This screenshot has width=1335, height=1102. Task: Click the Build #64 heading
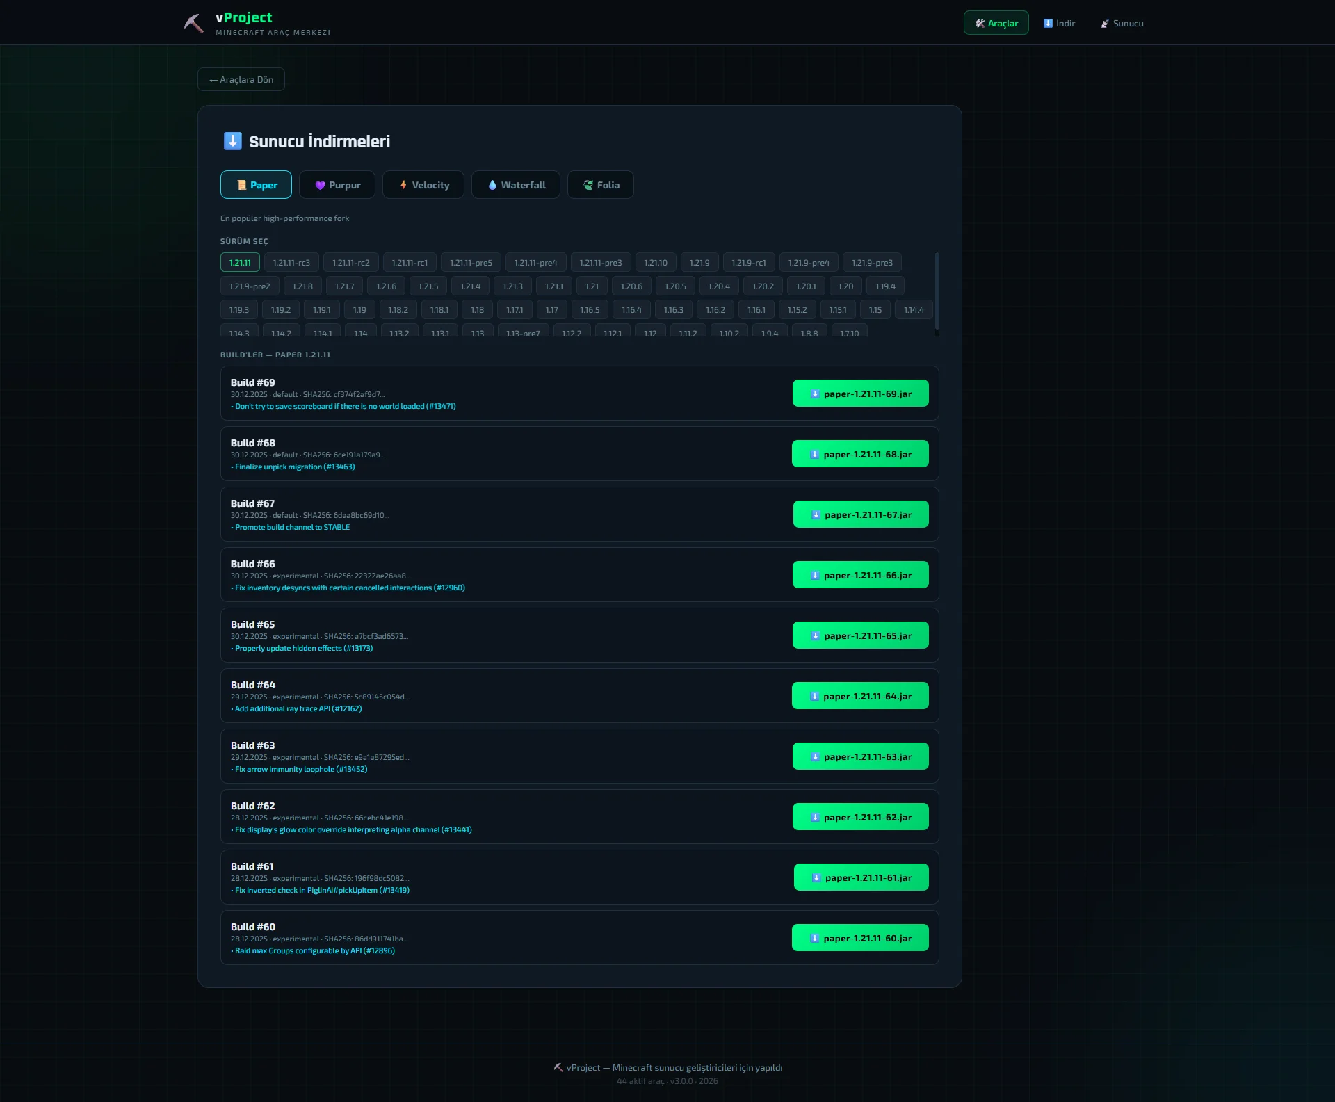253,685
